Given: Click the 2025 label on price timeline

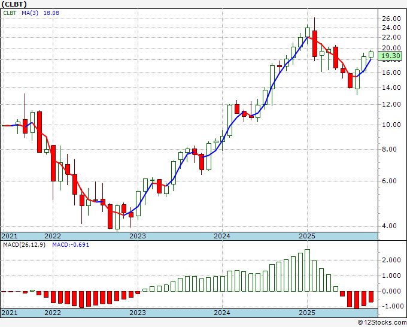Looking at the screenshot, I should [x=307, y=236].
